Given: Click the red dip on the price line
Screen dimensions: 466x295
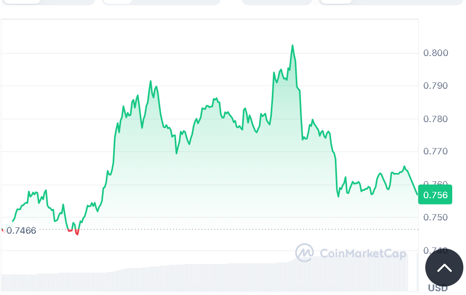Looking at the screenshot, I should (x=77, y=233).
